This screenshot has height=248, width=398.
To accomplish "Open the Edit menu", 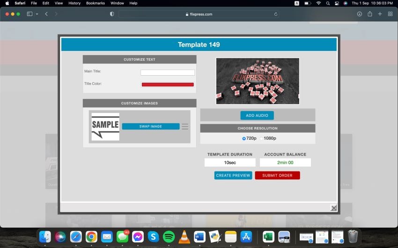I will tap(46, 3).
